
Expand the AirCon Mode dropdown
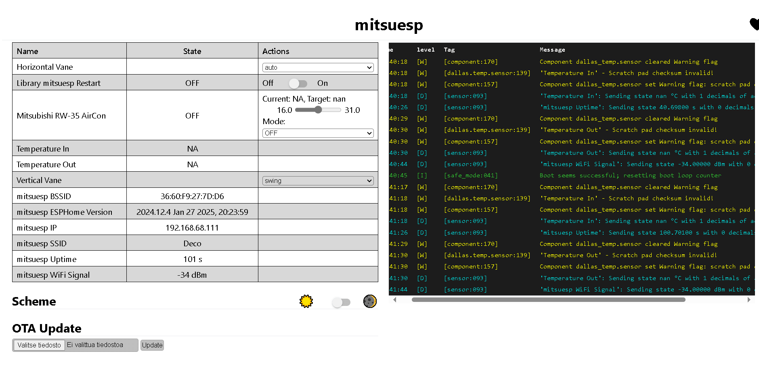[318, 133]
